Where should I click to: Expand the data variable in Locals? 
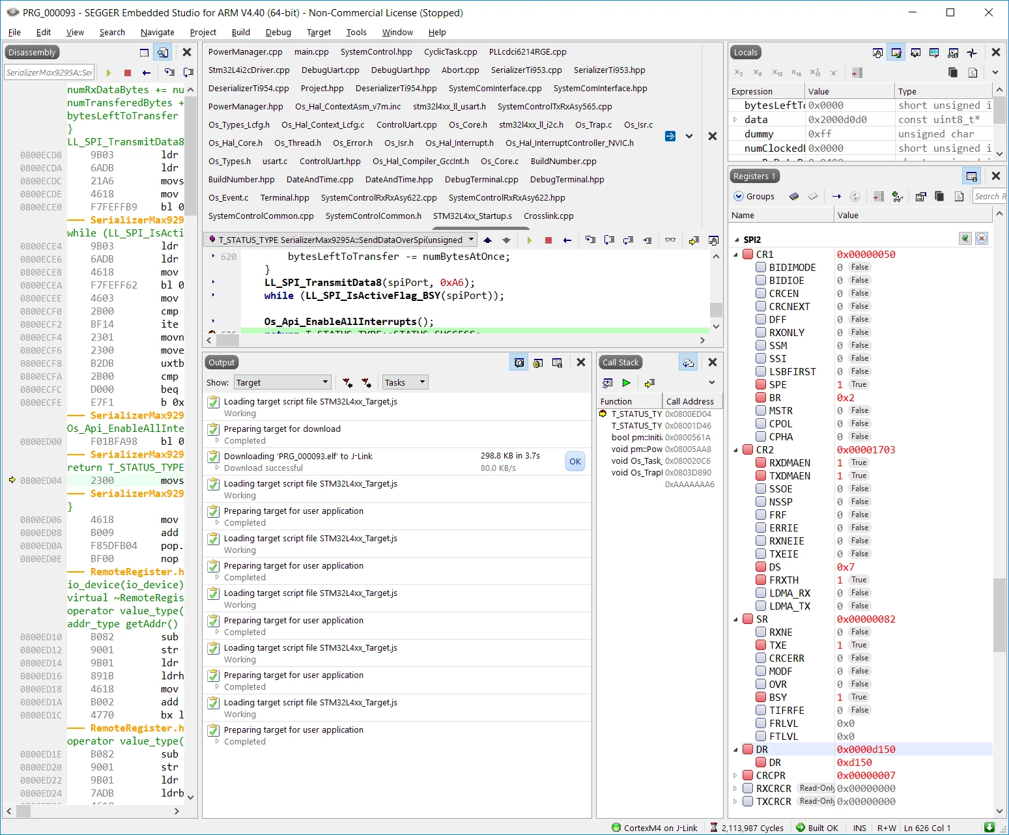coord(735,120)
